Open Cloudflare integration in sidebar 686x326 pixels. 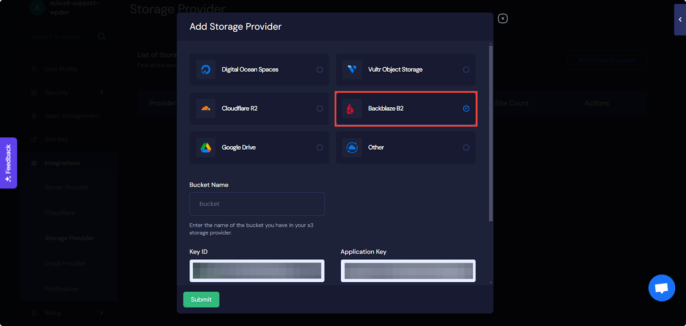[x=60, y=213]
